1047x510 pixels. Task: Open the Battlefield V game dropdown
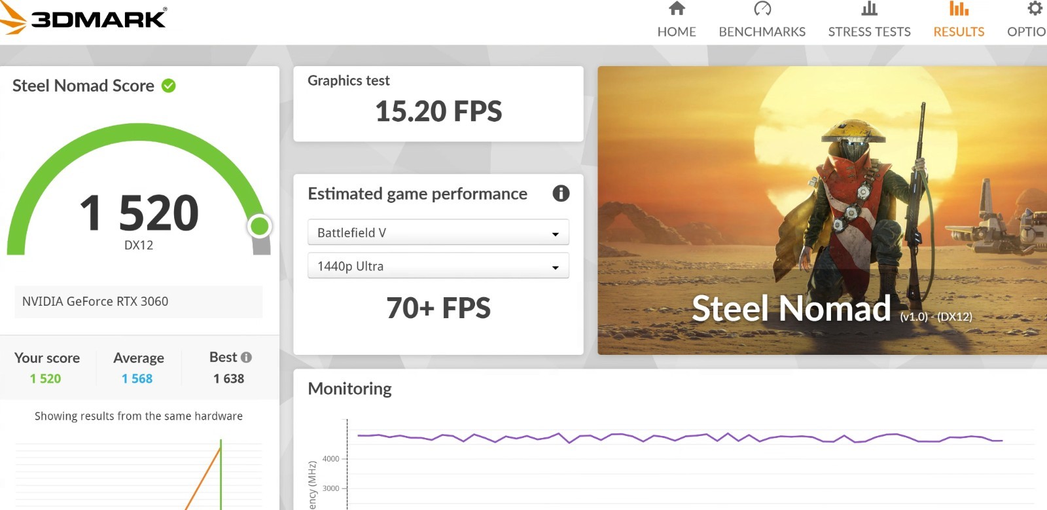pos(438,232)
